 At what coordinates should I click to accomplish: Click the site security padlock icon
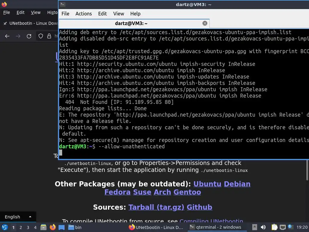[49, 36]
